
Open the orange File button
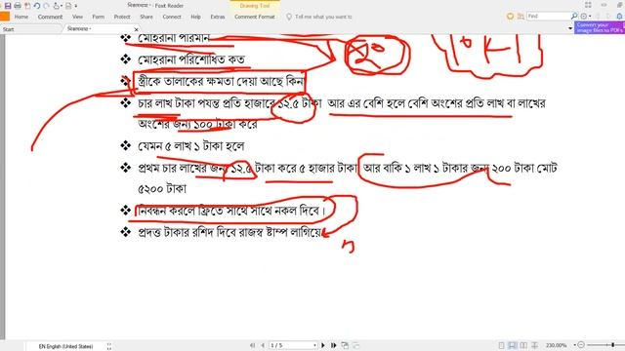click(4, 17)
